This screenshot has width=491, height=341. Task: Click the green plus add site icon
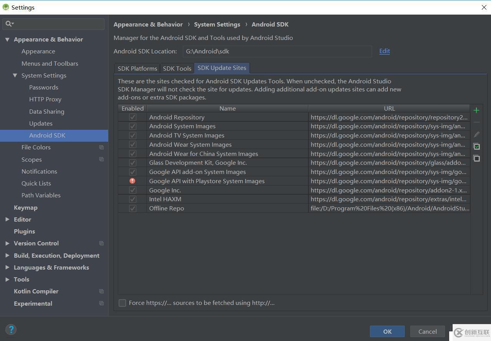click(x=476, y=110)
